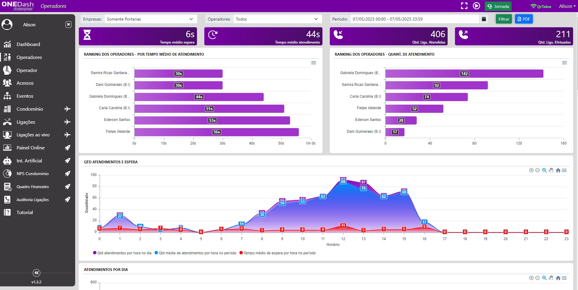This screenshot has width=578, height=290.
Task: Go to Acessos section
Action: point(25,83)
